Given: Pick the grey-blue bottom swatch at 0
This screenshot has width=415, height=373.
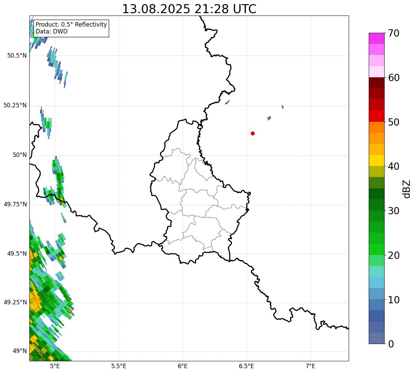Looking at the screenshot, I should point(377,338).
